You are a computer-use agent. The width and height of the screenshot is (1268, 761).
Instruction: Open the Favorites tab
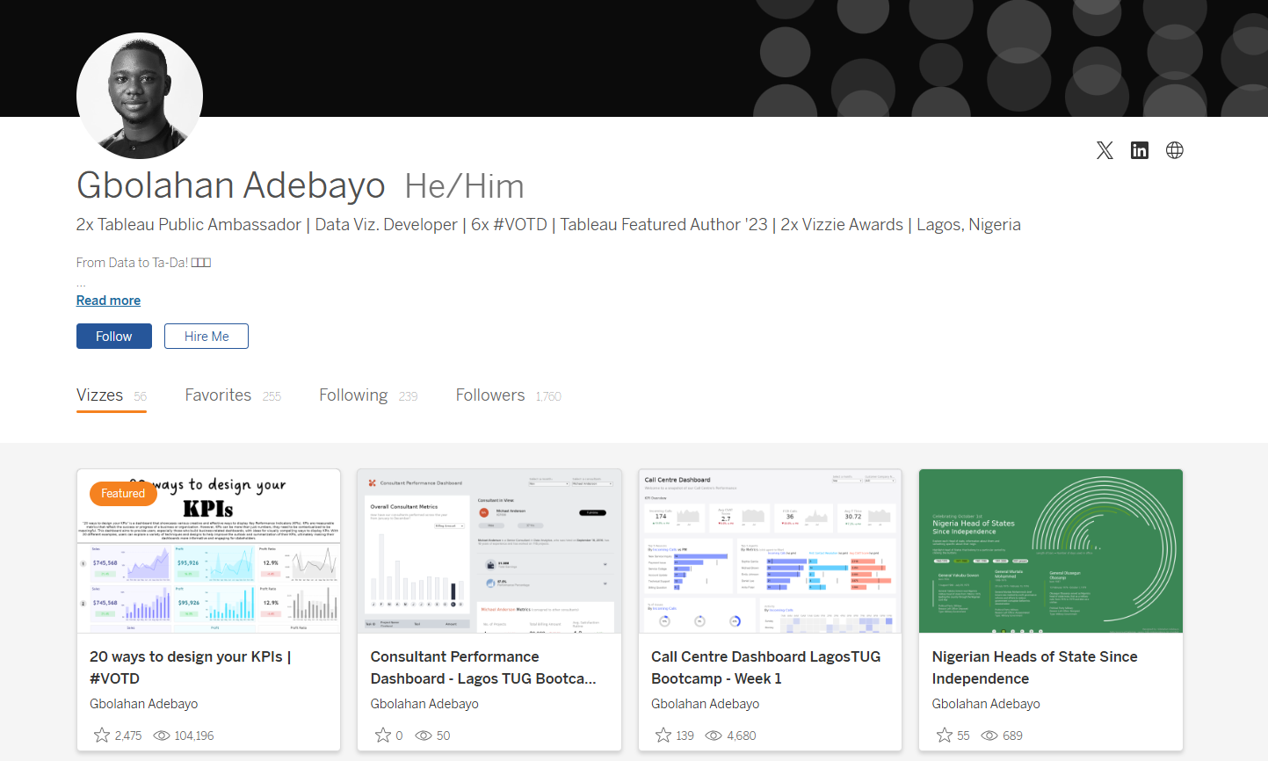click(x=218, y=395)
